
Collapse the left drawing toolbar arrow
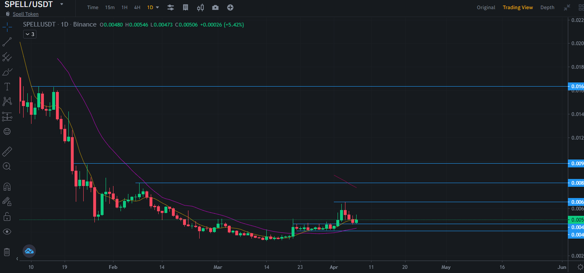tap(17, 258)
